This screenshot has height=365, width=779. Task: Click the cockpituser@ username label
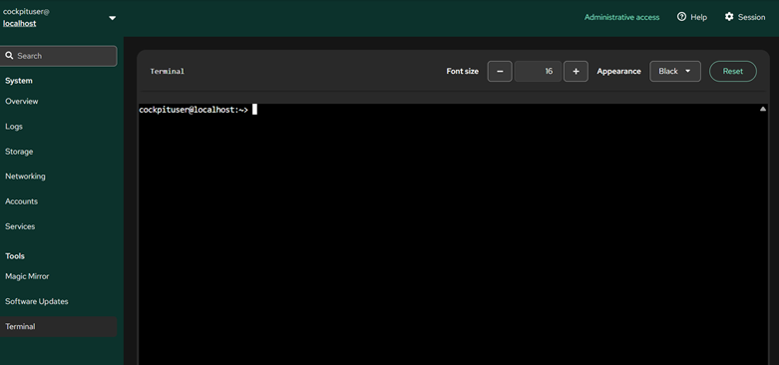pyautogui.click(x=26, y=11)
